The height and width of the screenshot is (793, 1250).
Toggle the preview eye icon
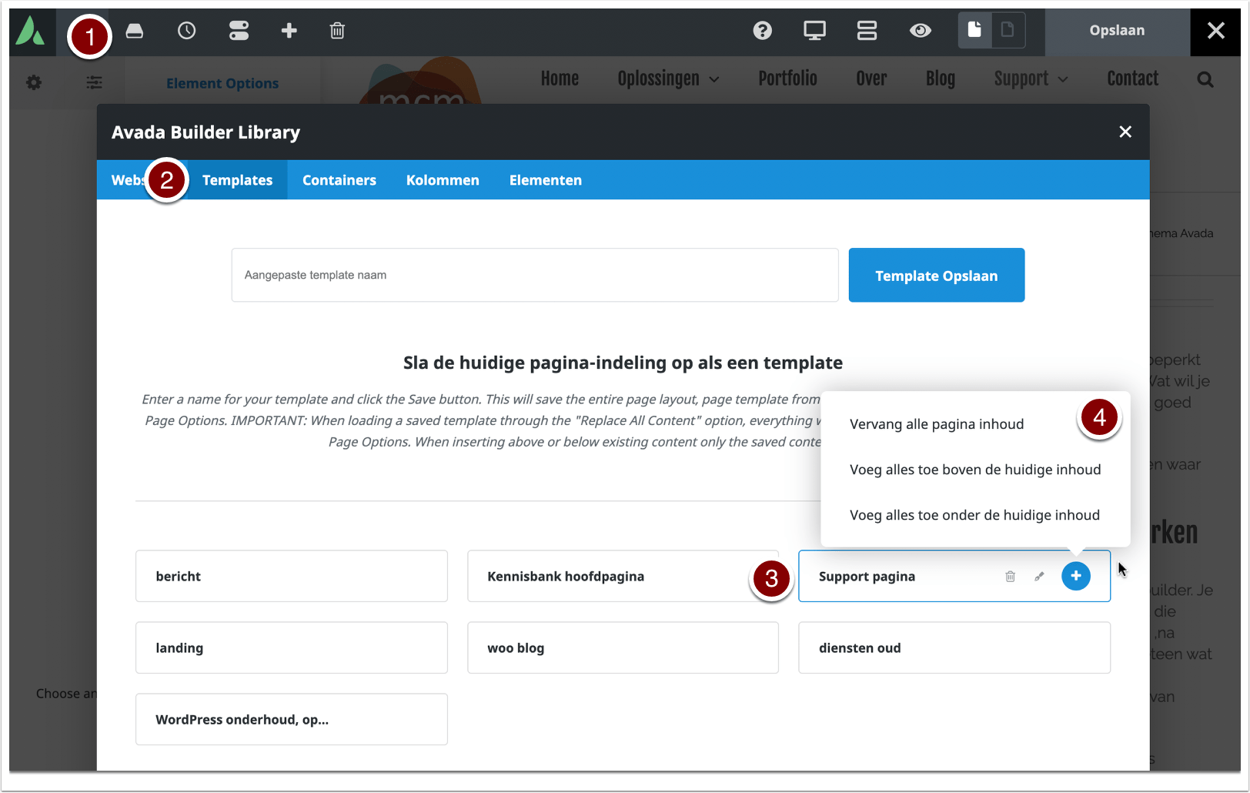click(920, 31)
